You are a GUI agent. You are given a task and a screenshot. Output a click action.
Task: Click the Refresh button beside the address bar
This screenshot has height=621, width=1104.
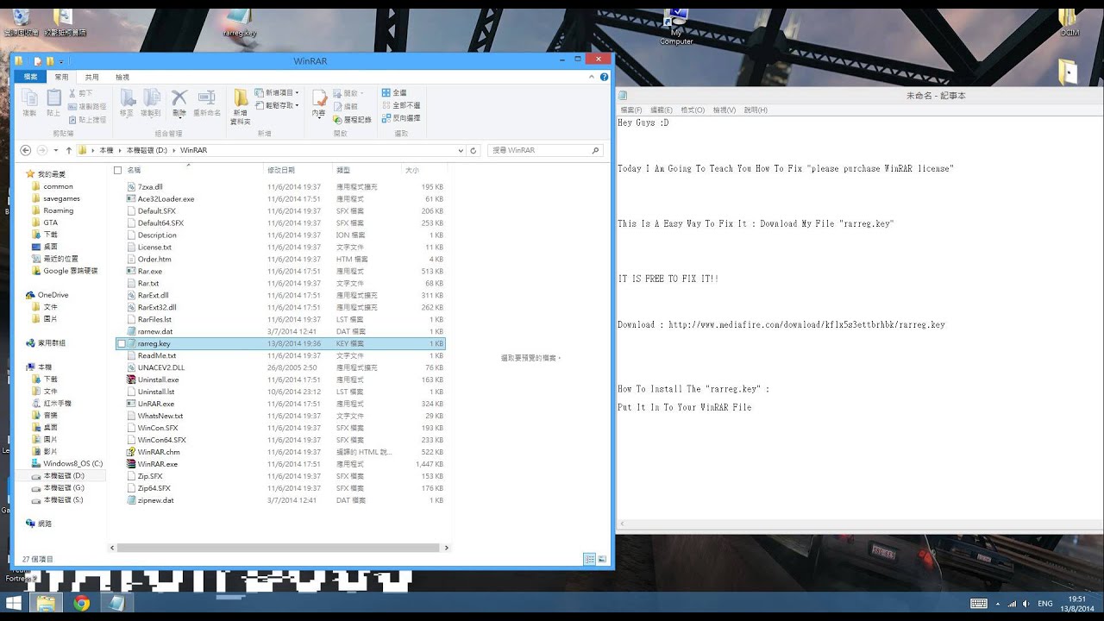(473, 150)
